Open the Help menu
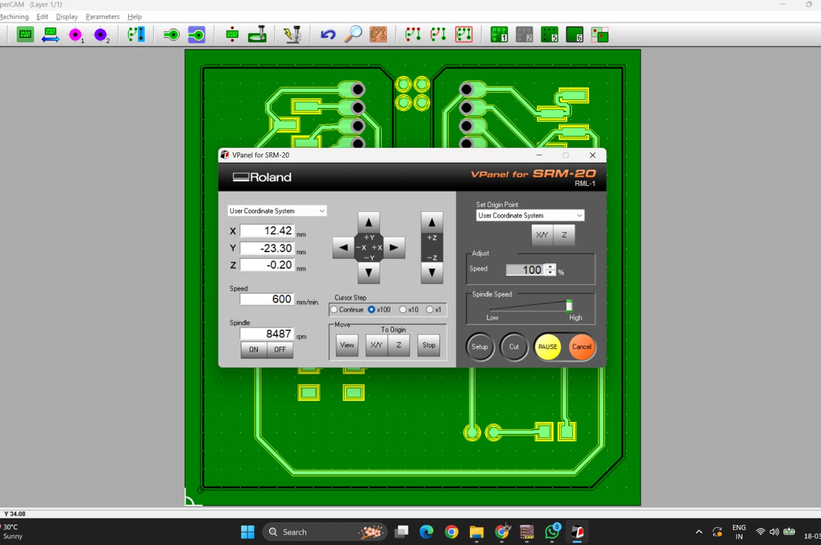Viewport: 821px width, 545px height. tap(134, 16)
